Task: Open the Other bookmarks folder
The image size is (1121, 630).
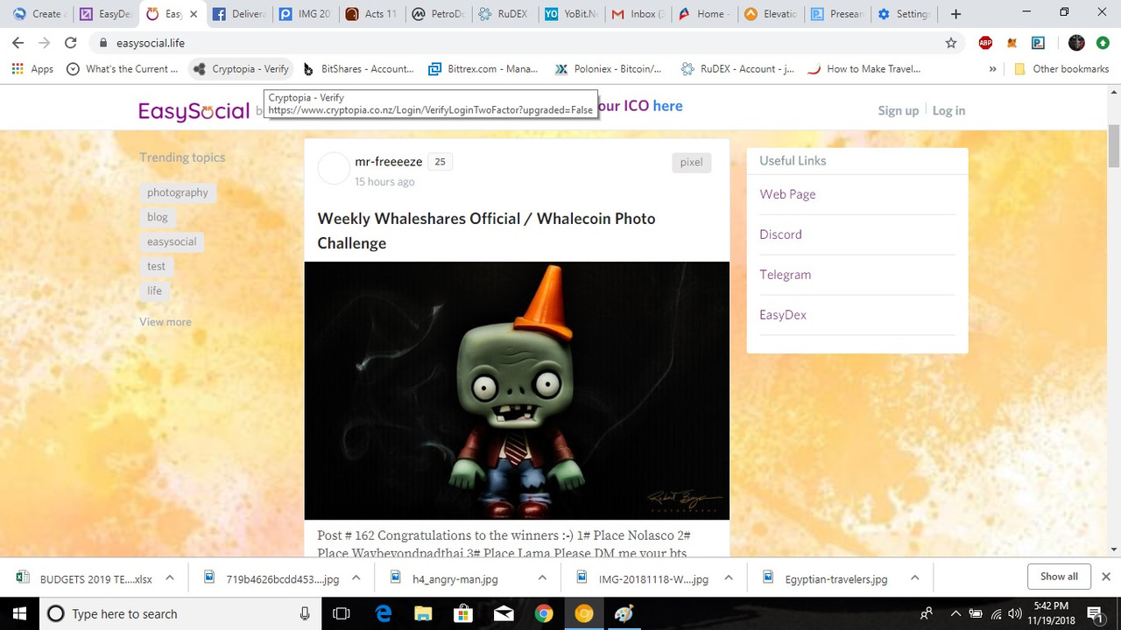Action: tap(1061, 69)
